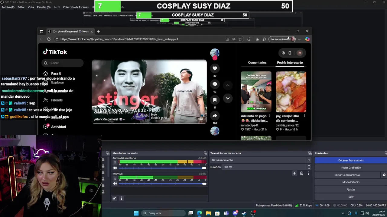
Task: Click Modo Estudio button
Action: pos(351,182)
